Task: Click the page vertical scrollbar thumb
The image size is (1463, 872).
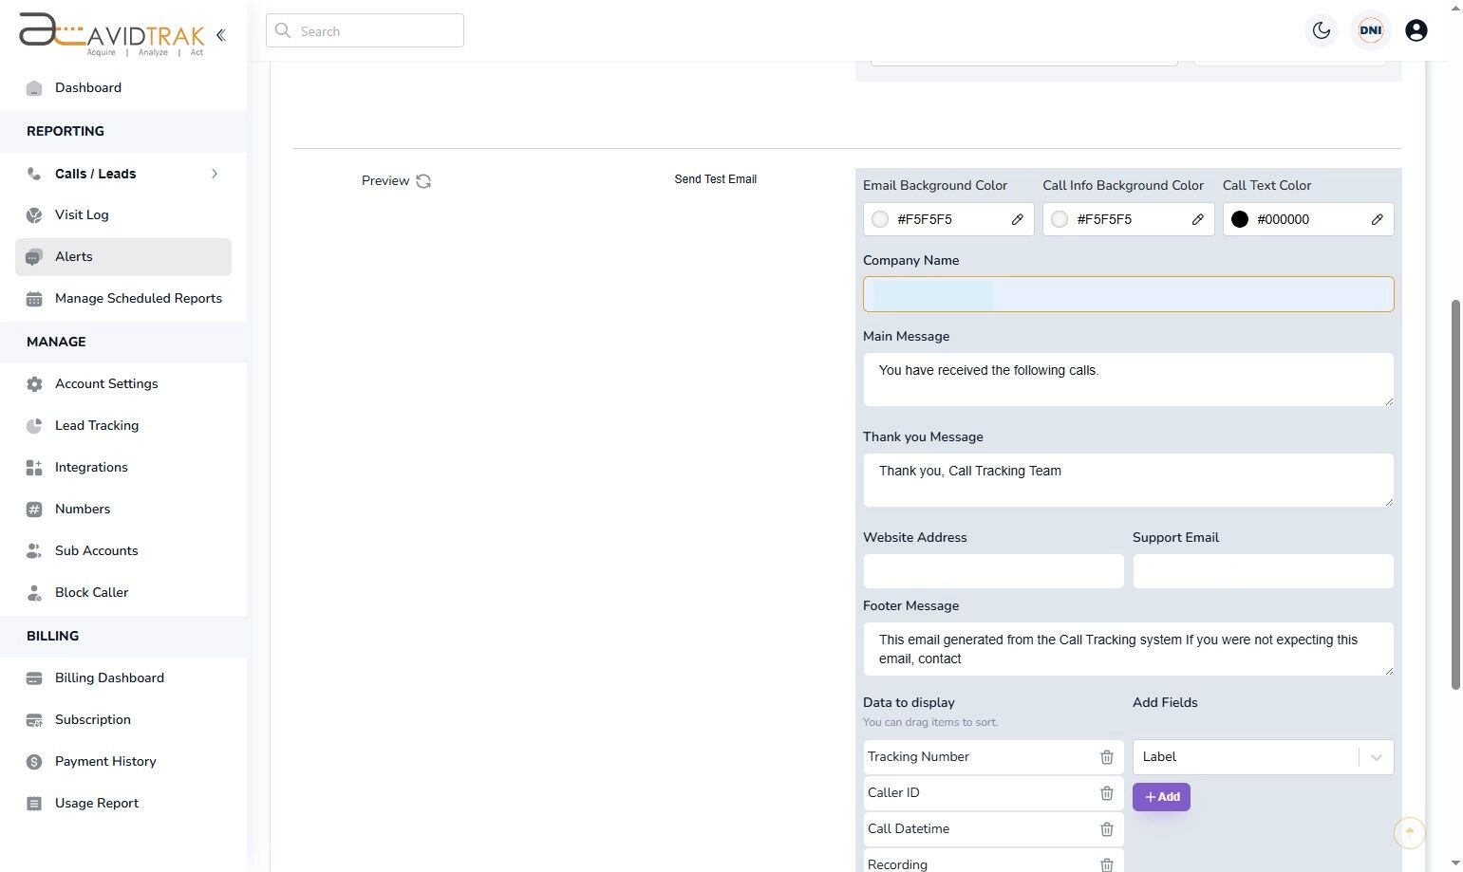Action: (x=1455, y=493)
